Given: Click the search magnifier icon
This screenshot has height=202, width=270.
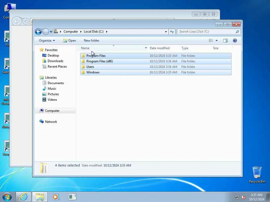Looking at the screenshot, I should (x=237, y=32).
